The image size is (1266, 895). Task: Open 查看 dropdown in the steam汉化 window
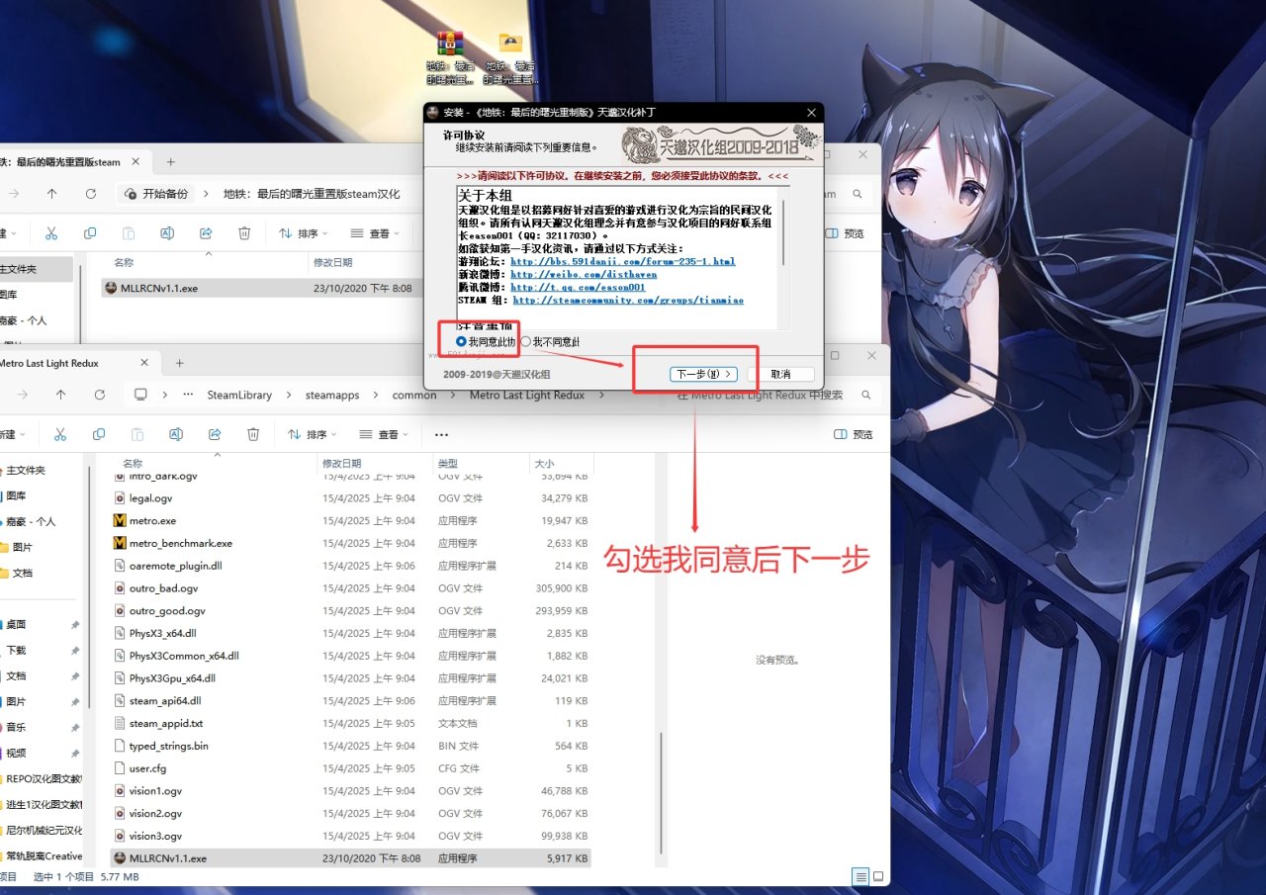(374, 233)
